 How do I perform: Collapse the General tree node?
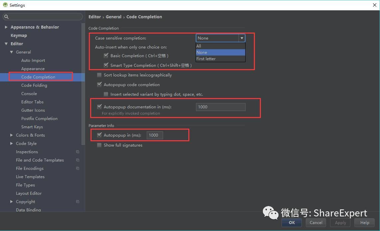tap(11, 52)
